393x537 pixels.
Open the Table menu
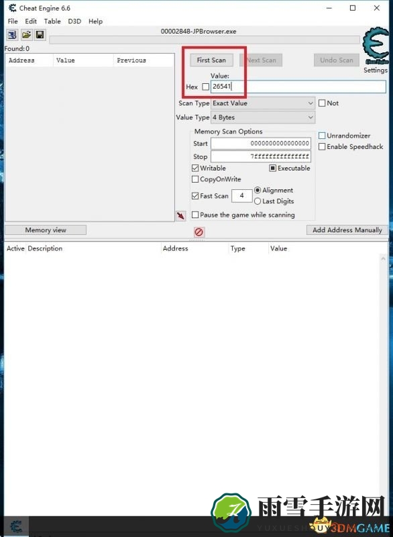coord(52,21)
